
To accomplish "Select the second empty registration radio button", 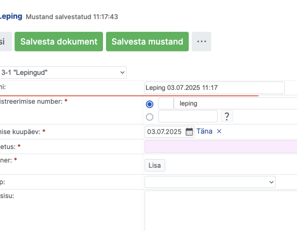I will [x=149, y=117].
